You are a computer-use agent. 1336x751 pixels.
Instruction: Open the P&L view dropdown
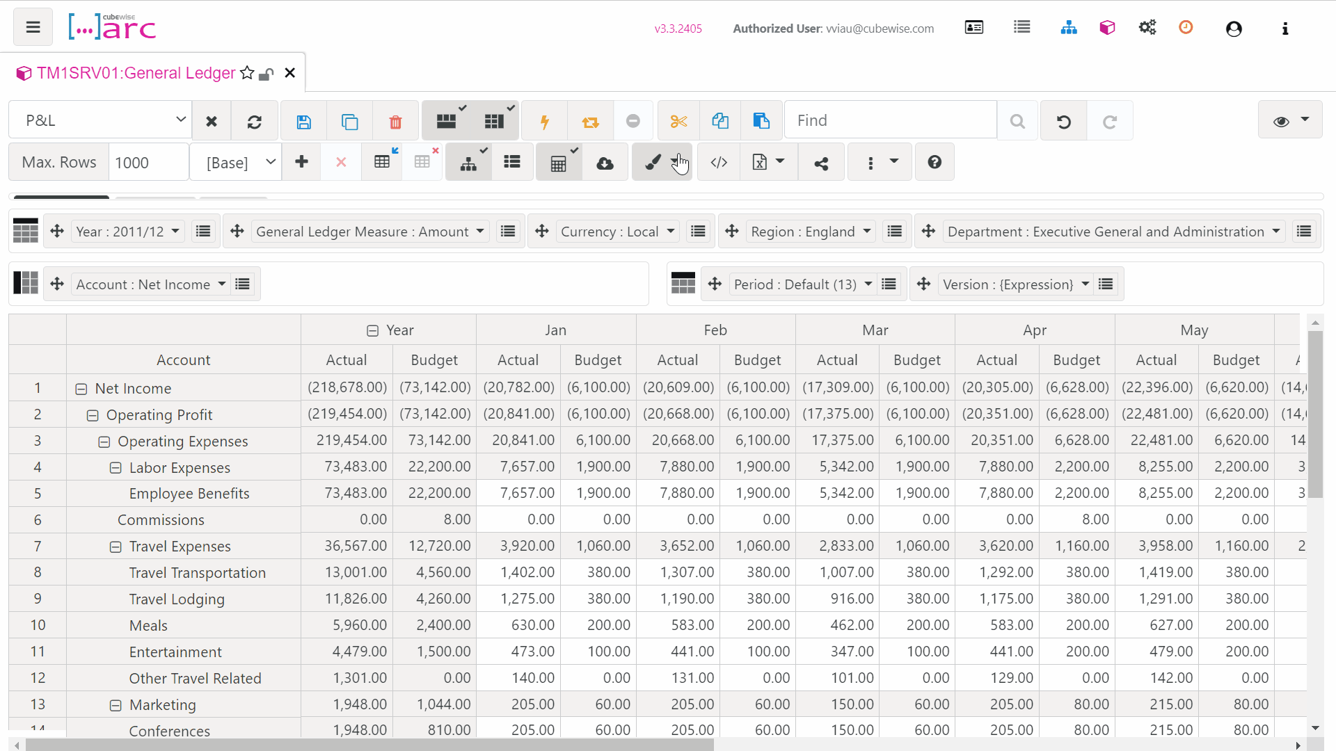(100, 120)
